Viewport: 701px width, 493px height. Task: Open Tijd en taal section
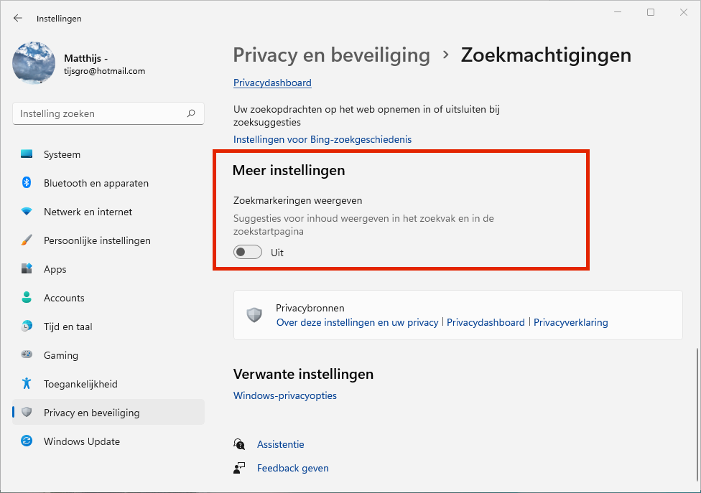tap(68, 327)
